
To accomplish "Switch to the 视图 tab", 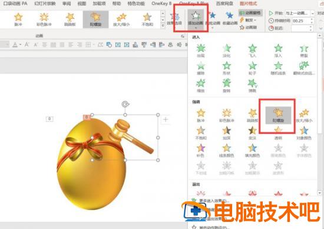I will (82, 4).
